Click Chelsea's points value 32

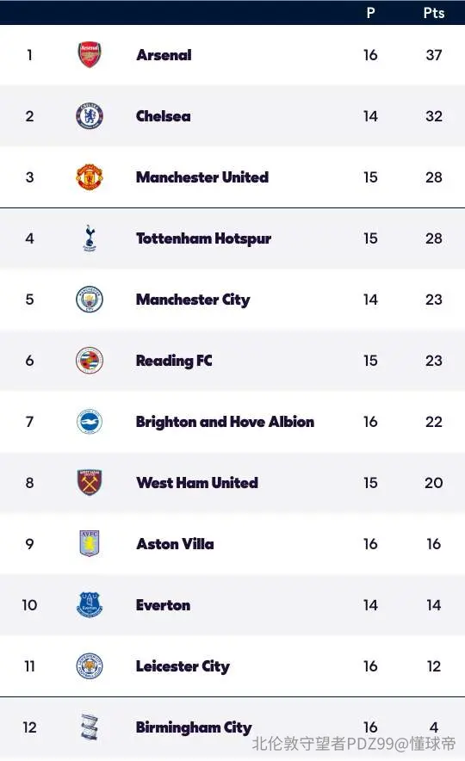434,116
